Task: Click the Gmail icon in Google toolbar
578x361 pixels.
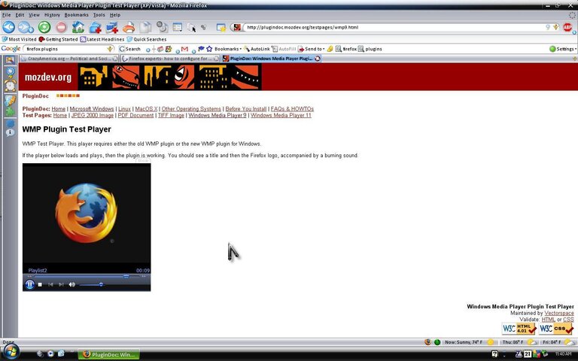Action: [x=184, y=49]
